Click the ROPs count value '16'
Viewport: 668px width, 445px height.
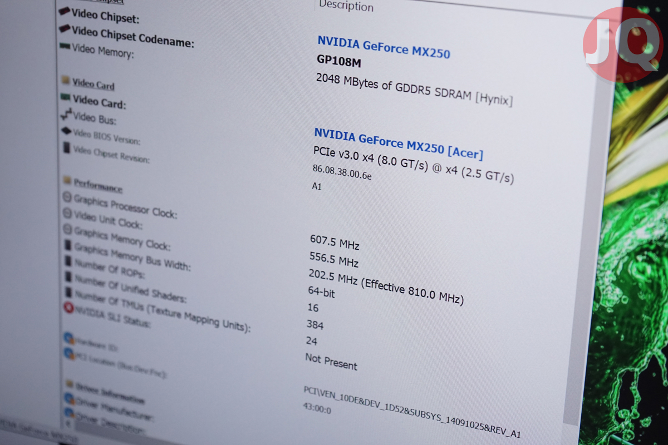(313, 307)
